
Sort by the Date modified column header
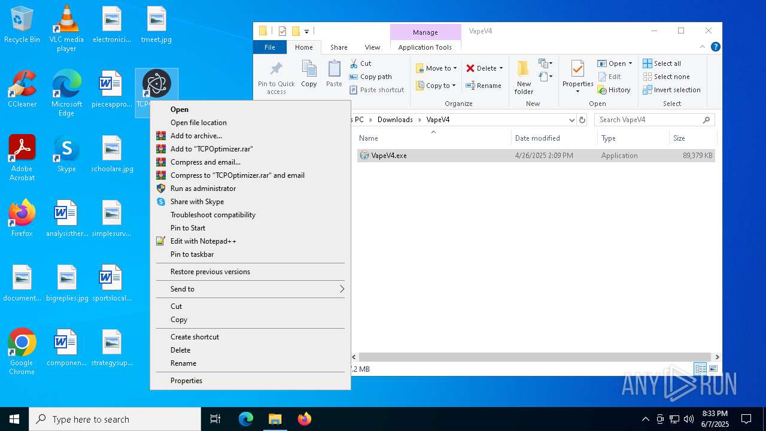click(x=555, y=138)
